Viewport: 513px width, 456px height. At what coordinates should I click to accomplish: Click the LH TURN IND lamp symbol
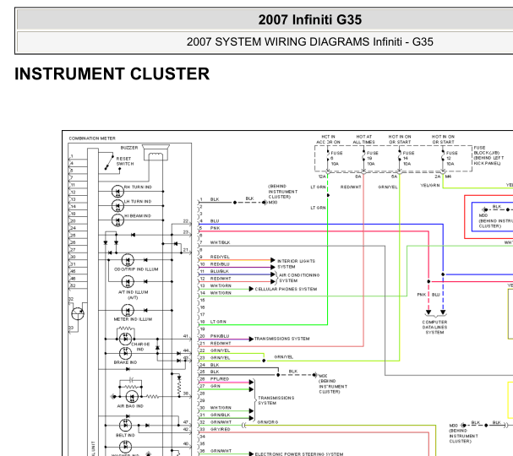(x=117, y=206)
